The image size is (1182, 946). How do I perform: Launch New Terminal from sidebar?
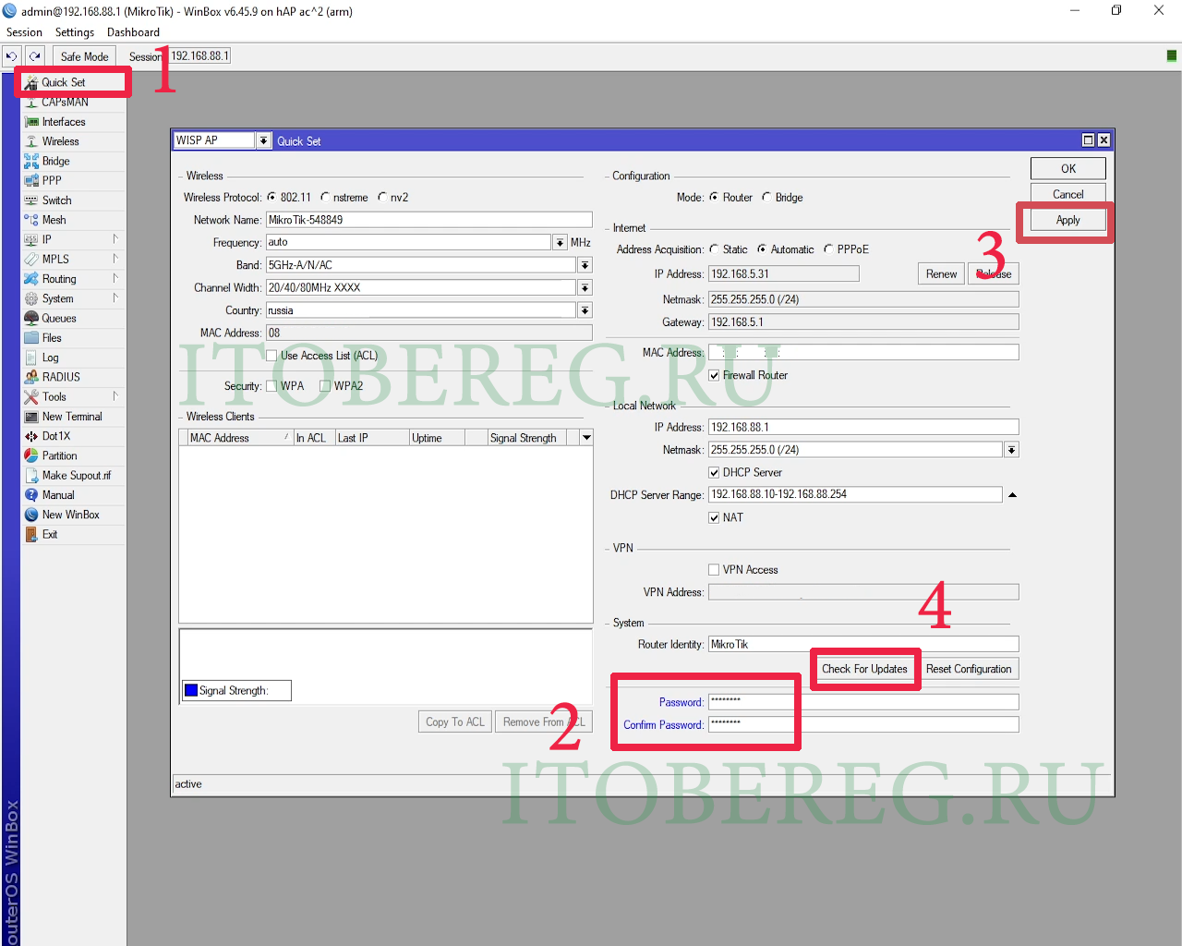[31, 417]
